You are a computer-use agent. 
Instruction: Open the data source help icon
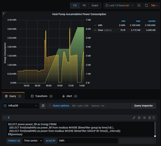coord(43,106)
